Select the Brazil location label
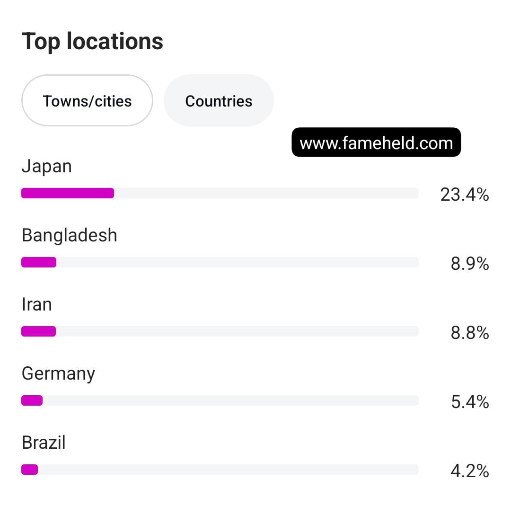The width and height of the screenshot is (511, 515). click(x=44, y=442)
